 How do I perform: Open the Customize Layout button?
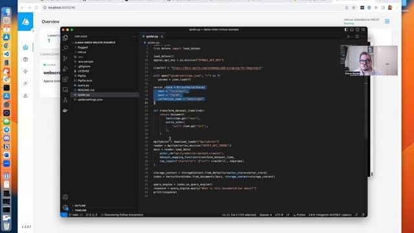point(363,30)
